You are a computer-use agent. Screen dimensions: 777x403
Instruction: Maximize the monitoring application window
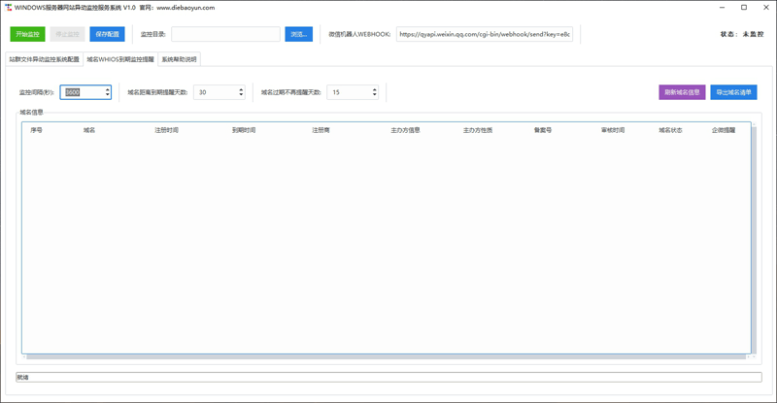pyautogui.click(x=744, y=8)
